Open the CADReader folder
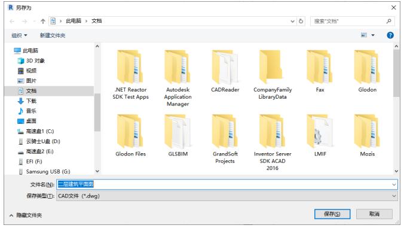404x228 pixels. coord(225,71)
